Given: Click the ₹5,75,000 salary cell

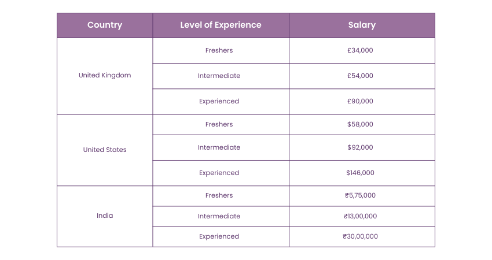Looking at the screenshot, I should [360, 195].
